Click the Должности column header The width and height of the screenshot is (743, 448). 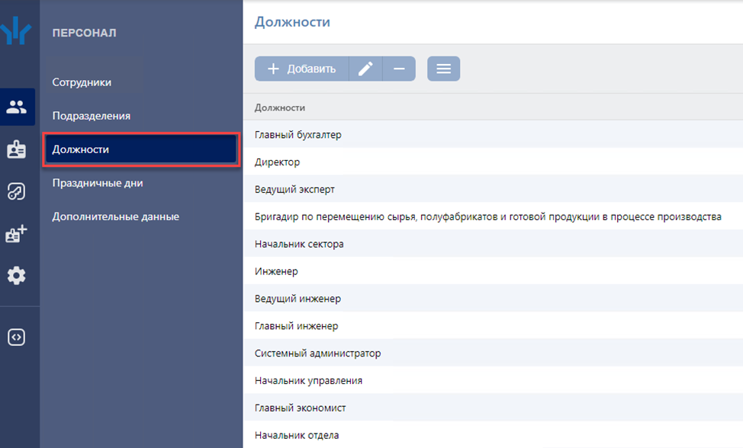[280, 108]
